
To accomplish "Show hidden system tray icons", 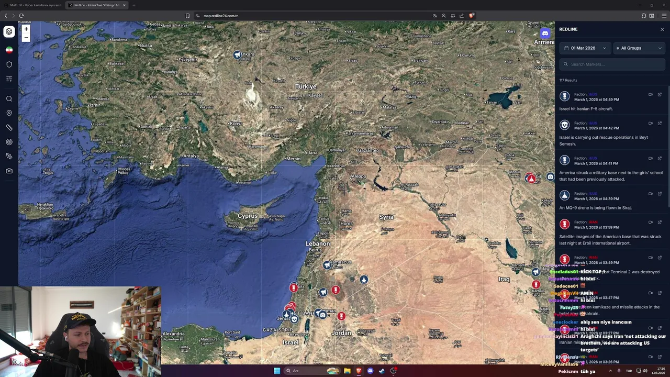I will 610,371.
